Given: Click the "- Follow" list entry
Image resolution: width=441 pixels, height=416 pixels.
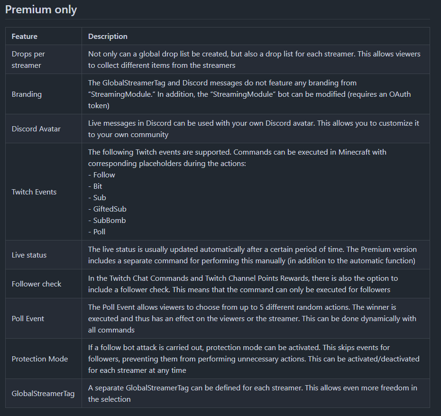Looking at the screenshot, I should (x=101, y=175).
